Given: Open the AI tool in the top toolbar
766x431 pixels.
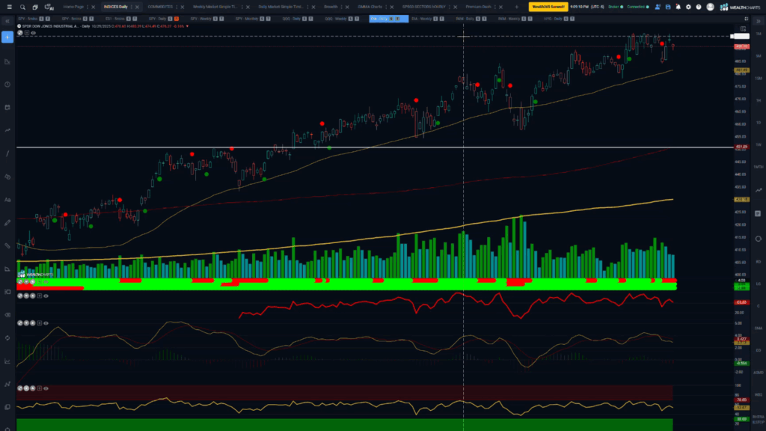Looking at the screenshot, I should click(48, 7).
